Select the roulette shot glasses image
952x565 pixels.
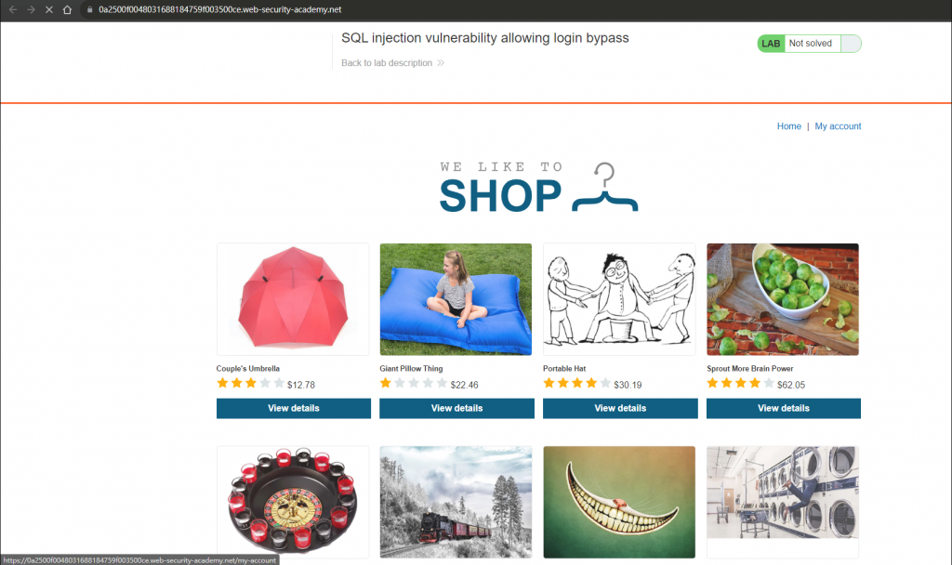[x=293, y=502]
